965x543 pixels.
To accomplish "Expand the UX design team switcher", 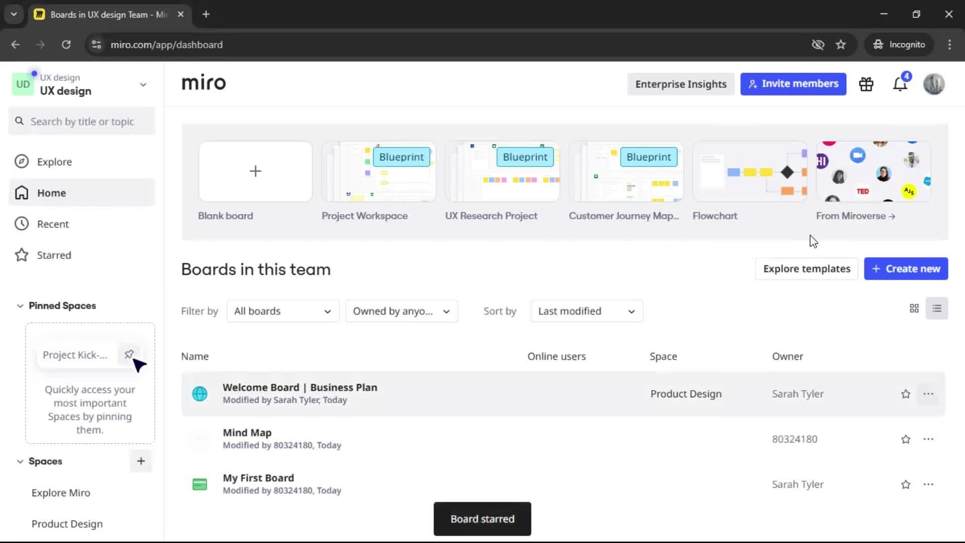I will coord(143,85).
